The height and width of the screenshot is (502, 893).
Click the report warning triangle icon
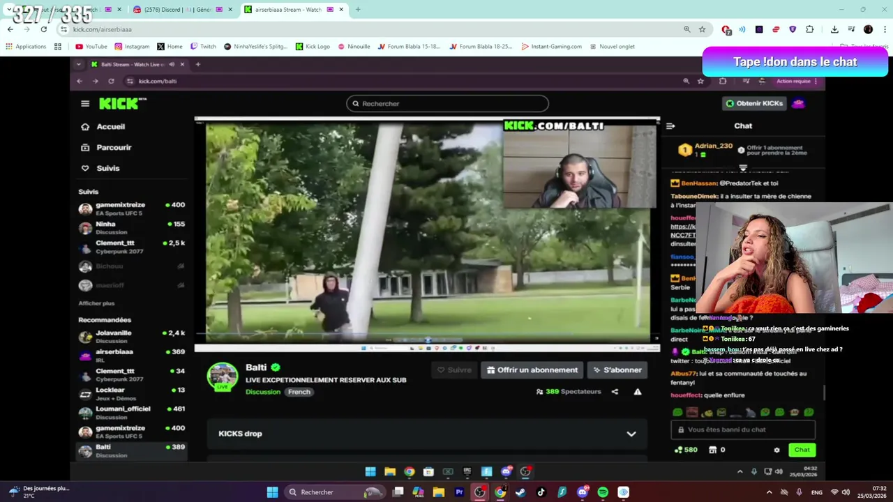pyautogui.click(x=637, y=392)
